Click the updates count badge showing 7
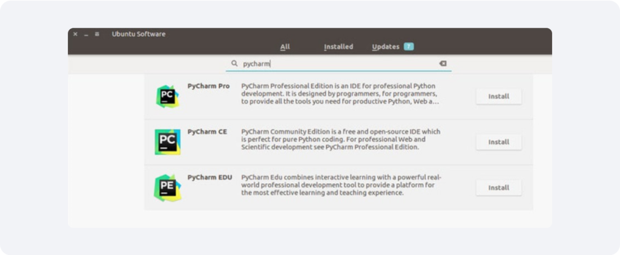This screenshot has width=620, height=255. coord(409,47)
